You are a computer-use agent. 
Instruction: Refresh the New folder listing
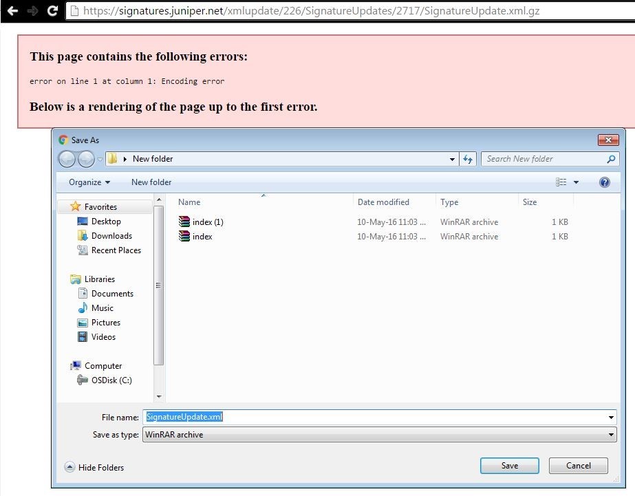click(468, 159)
